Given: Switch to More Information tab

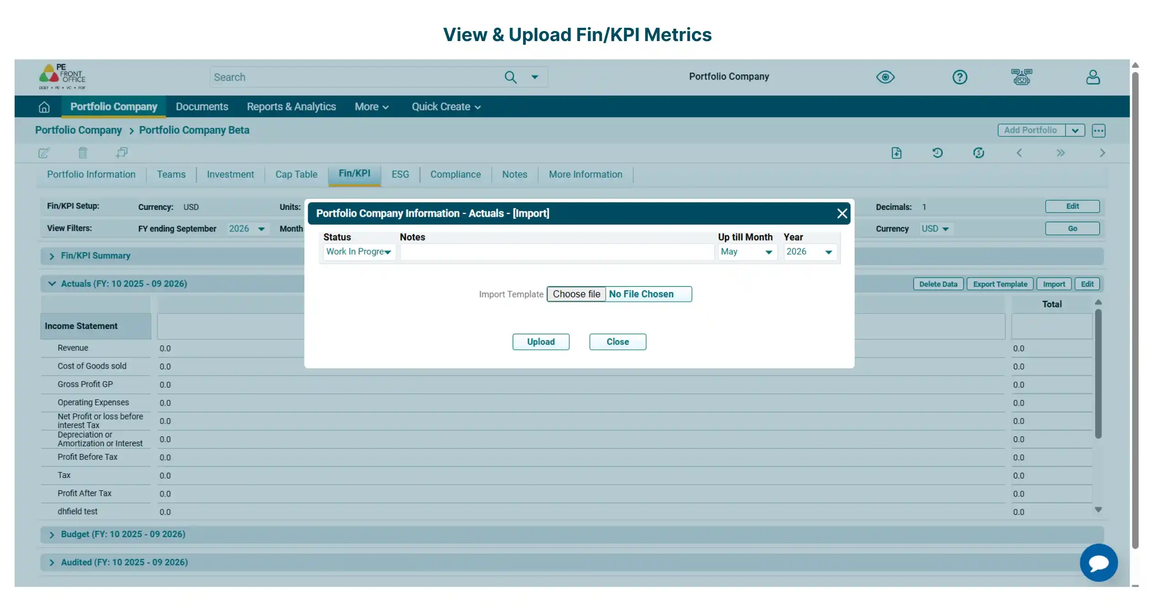Looking at the screenshot, I should 585,174.
